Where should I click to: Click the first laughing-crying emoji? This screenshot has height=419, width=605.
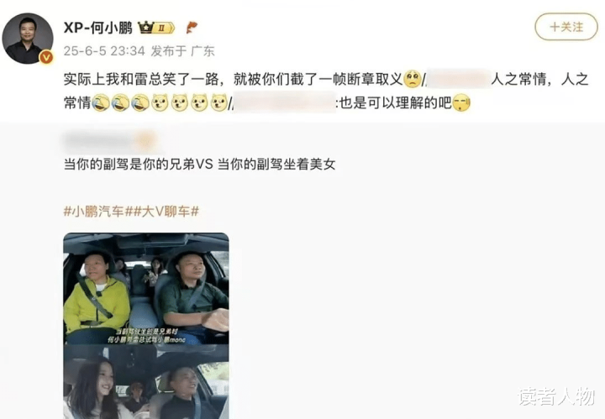[x=101, y=103]
